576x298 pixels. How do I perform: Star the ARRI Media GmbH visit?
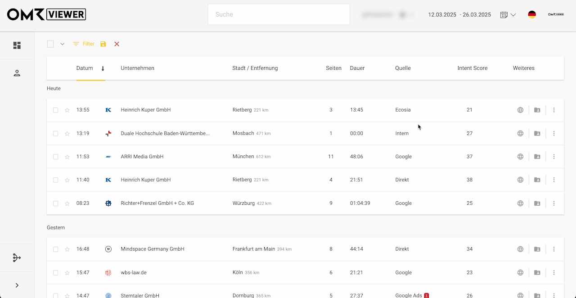coord(67,157)
